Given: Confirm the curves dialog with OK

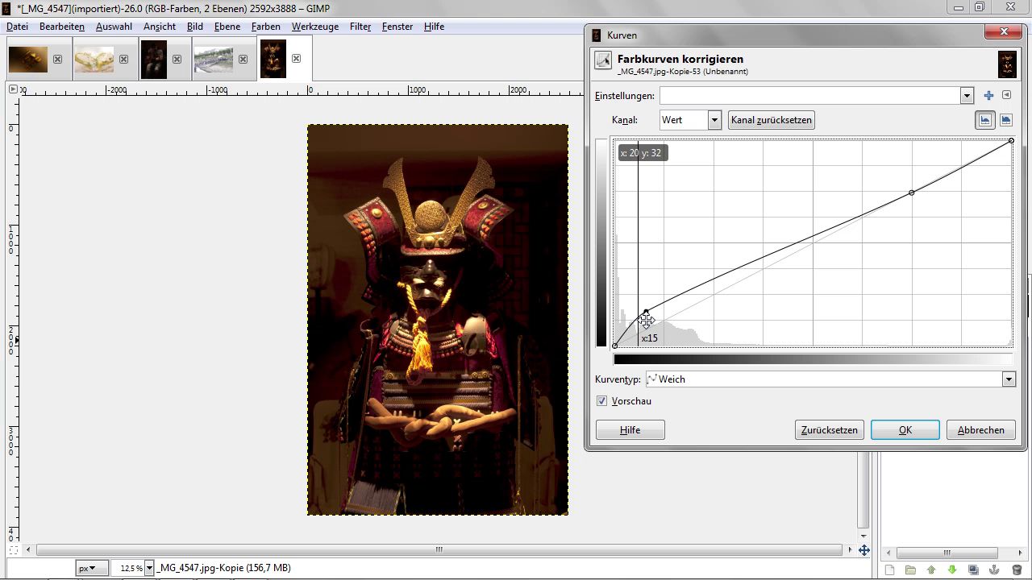Looking at the screenshot, I should coord(905,430).
